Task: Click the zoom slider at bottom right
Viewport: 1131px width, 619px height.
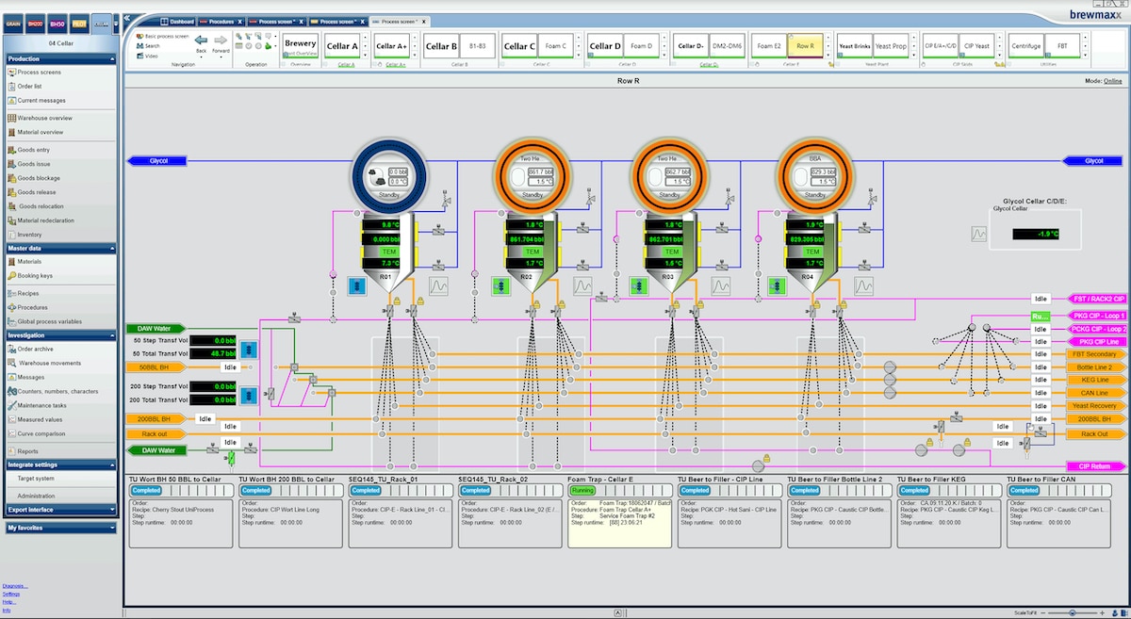Action: click(1073, 613)
